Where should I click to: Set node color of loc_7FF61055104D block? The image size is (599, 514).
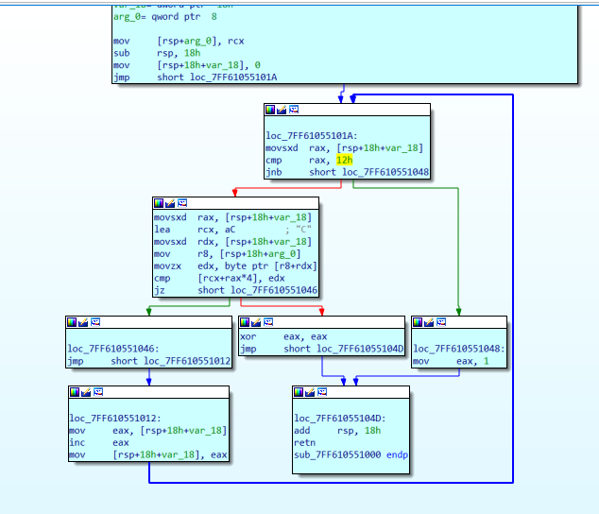click(299, 392)
